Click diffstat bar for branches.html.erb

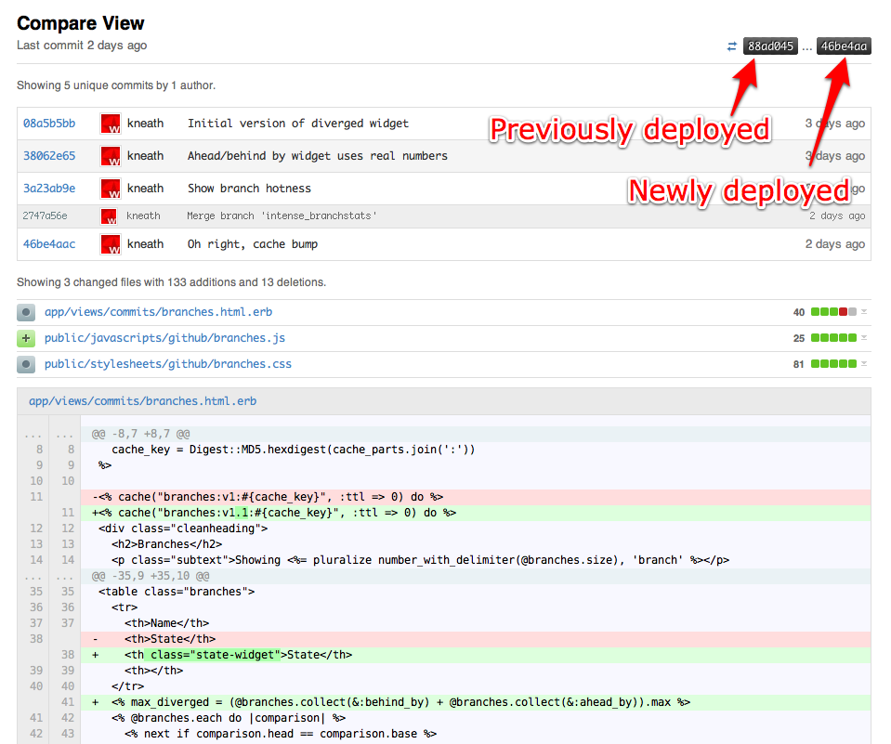[833, 312]
